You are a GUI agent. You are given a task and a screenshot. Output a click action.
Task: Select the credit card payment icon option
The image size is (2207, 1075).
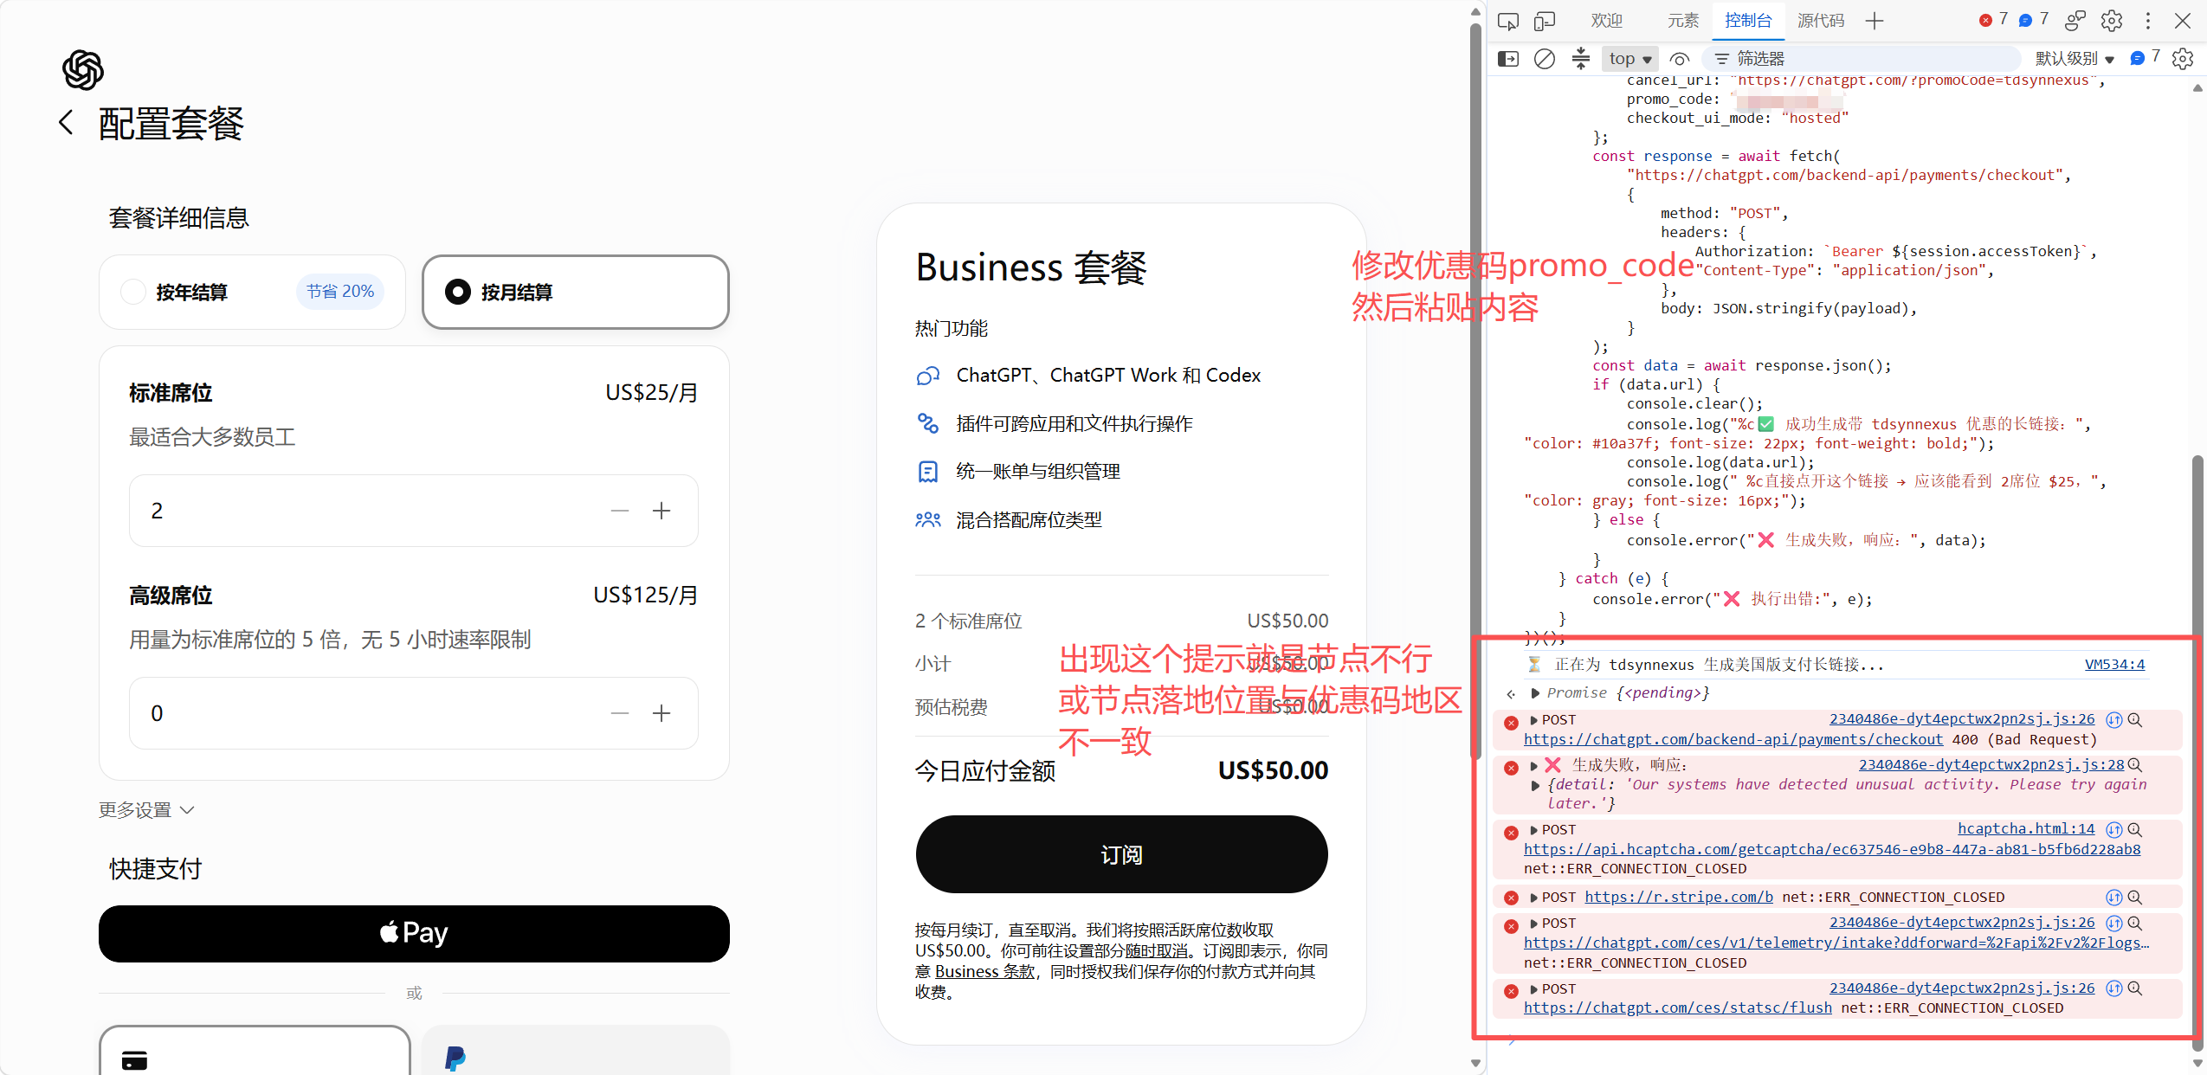coord(255,1051)
